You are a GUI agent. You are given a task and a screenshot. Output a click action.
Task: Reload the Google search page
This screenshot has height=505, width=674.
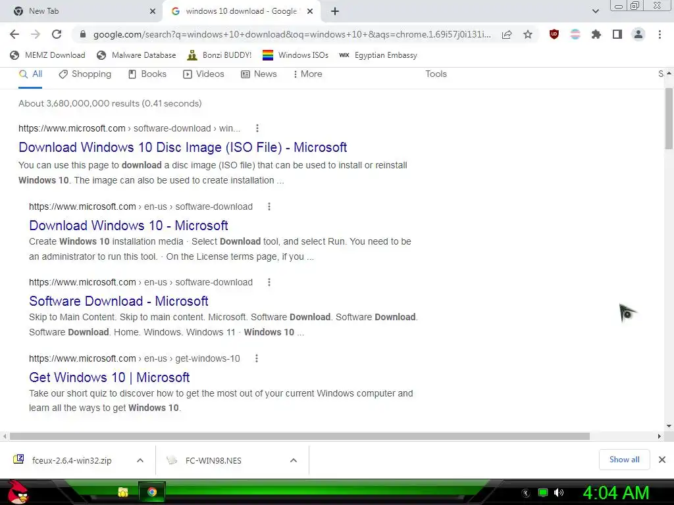[57, 34]
